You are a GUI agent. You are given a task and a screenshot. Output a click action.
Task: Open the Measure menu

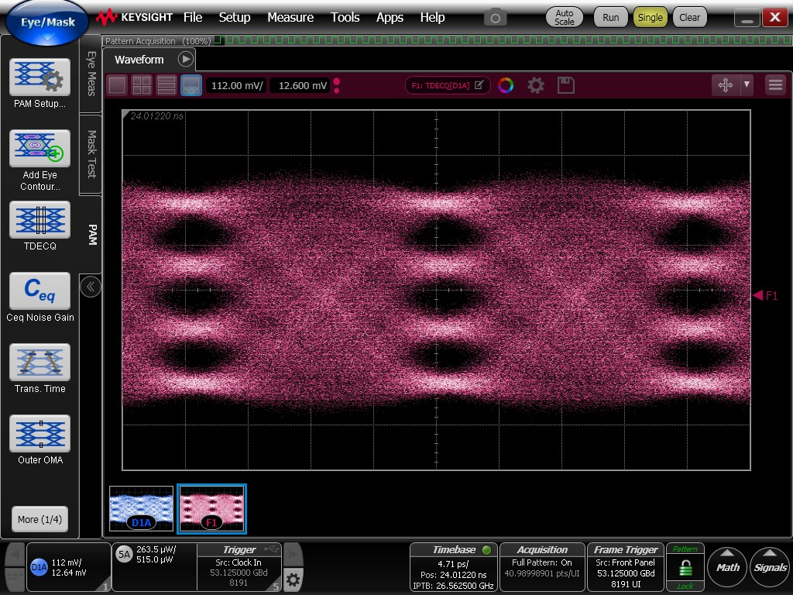click(290, 17)
